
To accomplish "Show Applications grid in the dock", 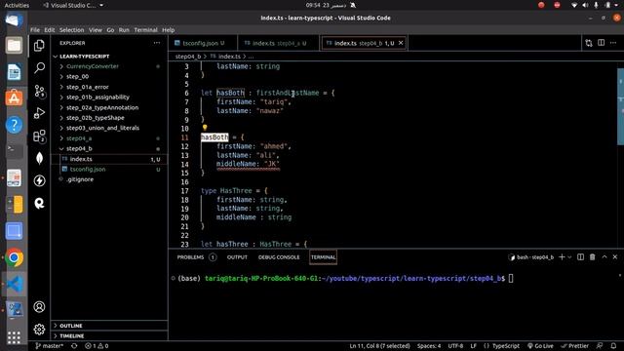I will coord(14,337).
